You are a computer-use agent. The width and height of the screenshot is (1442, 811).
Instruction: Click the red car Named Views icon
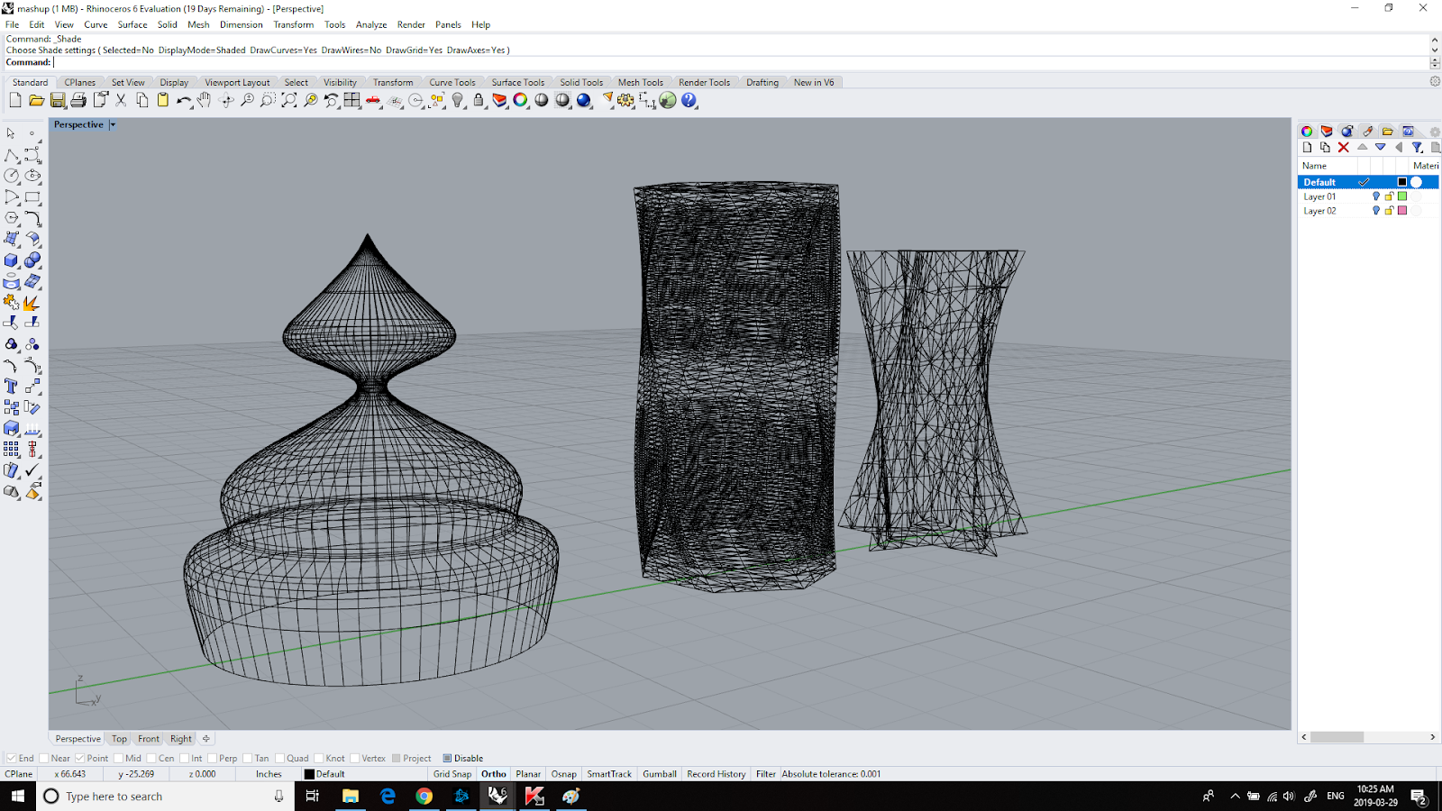coord(373,100)
